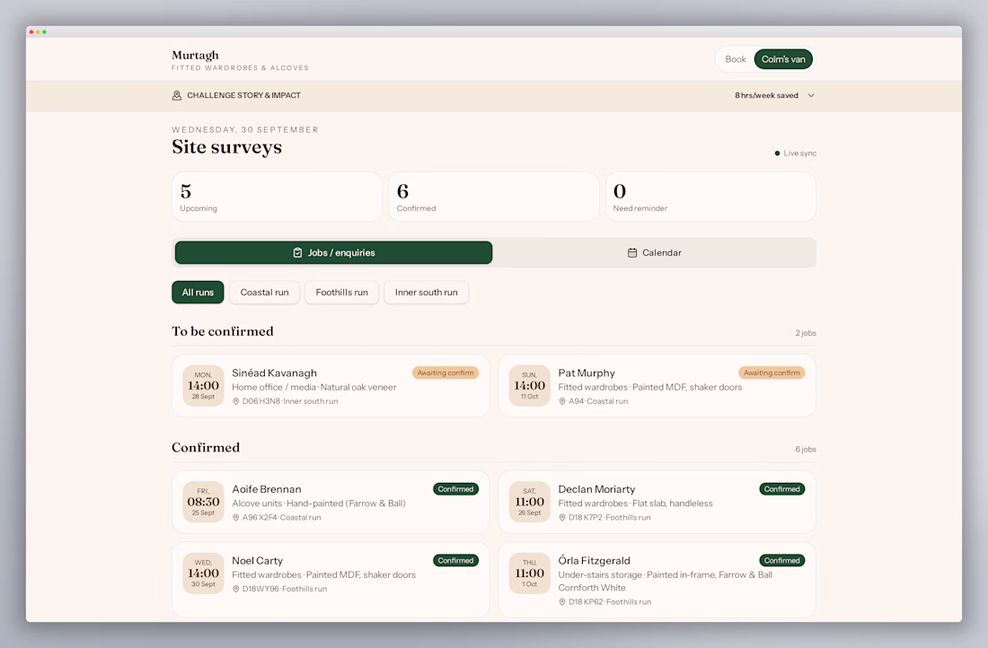The width and height of the screenshot is (988, 648).
Task: Click Declan Moriarty's Confirmed badge
Action: (x=782, y=489)
